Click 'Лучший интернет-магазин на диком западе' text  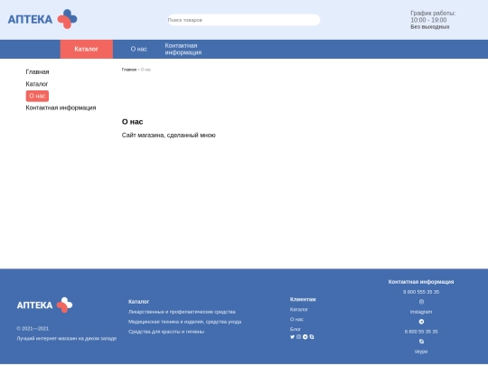click(x=67, y=339)
